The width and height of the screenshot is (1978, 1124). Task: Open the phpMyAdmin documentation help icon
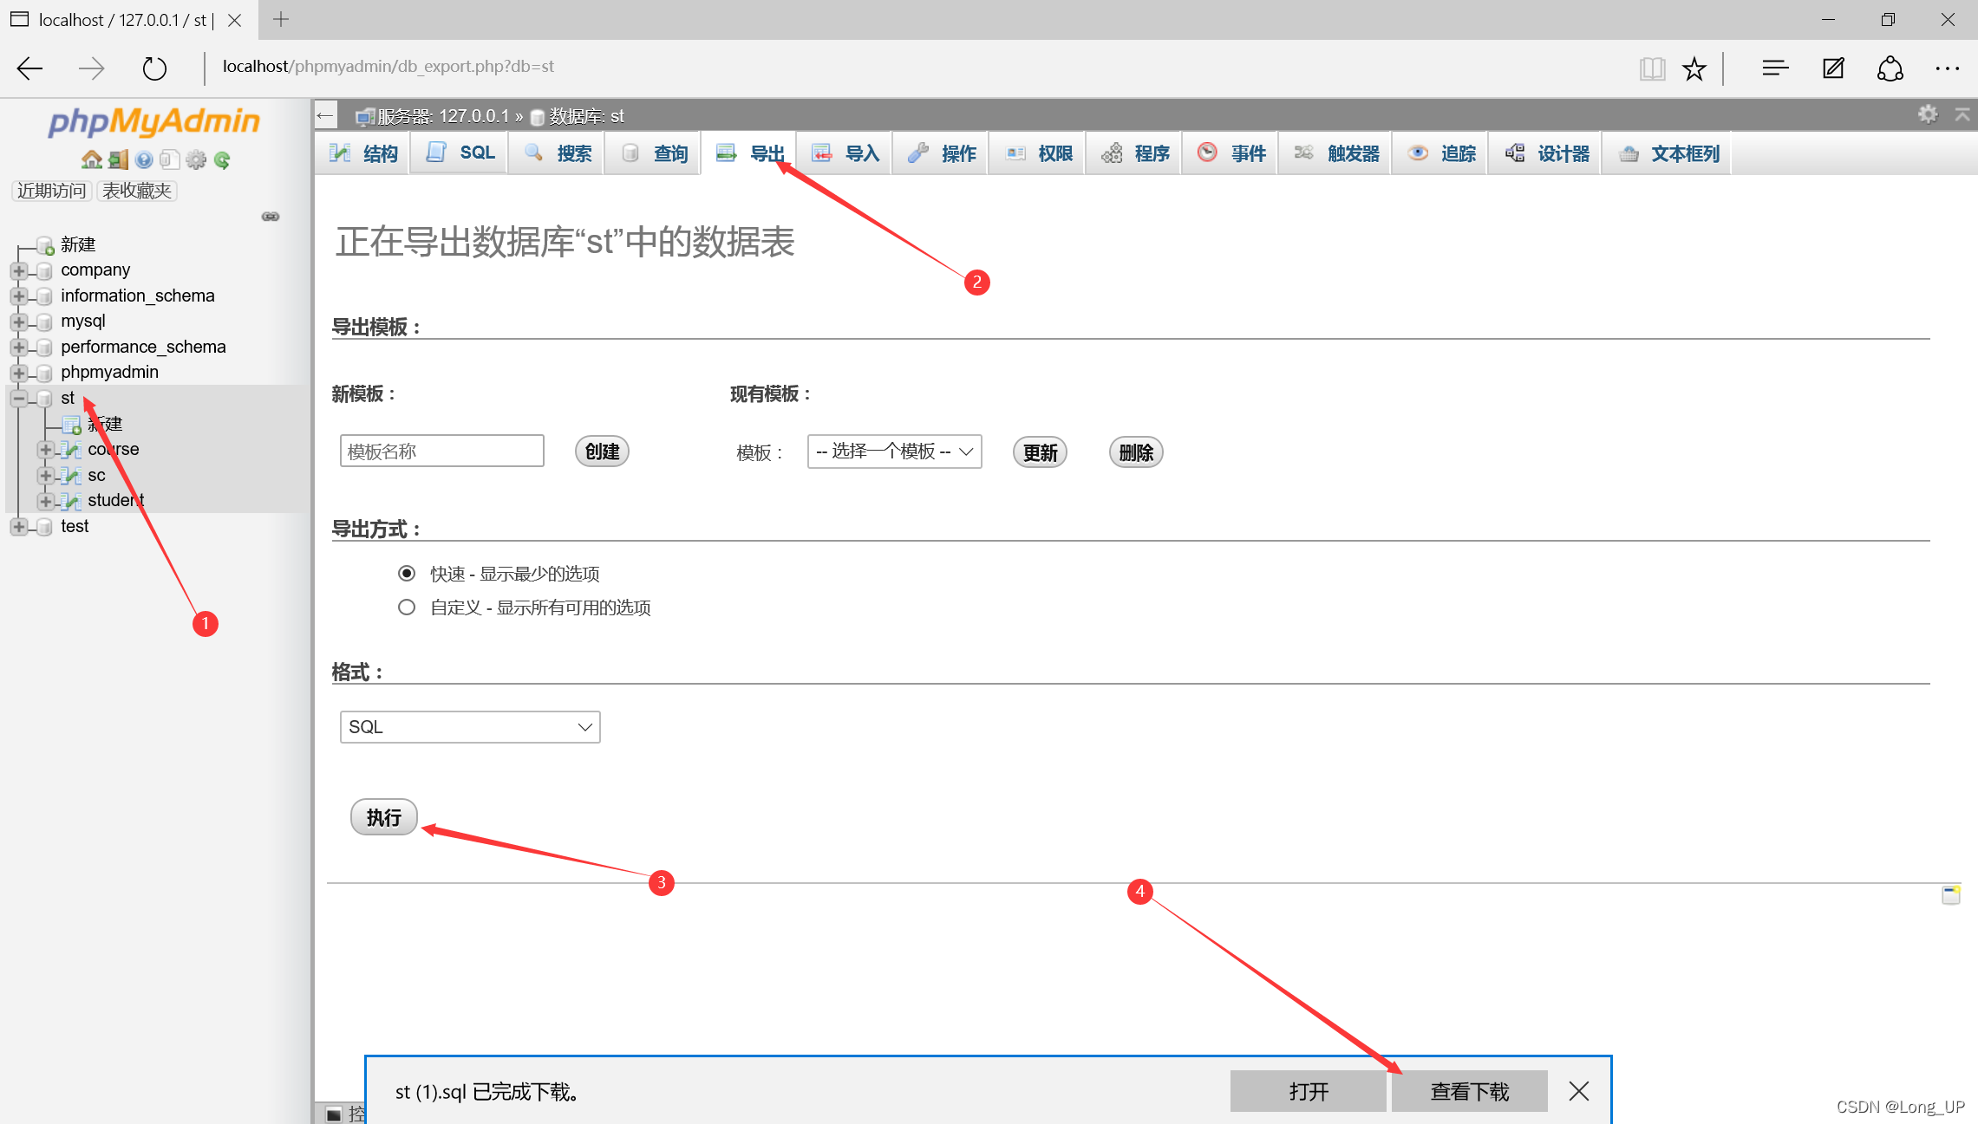(144, 159)
